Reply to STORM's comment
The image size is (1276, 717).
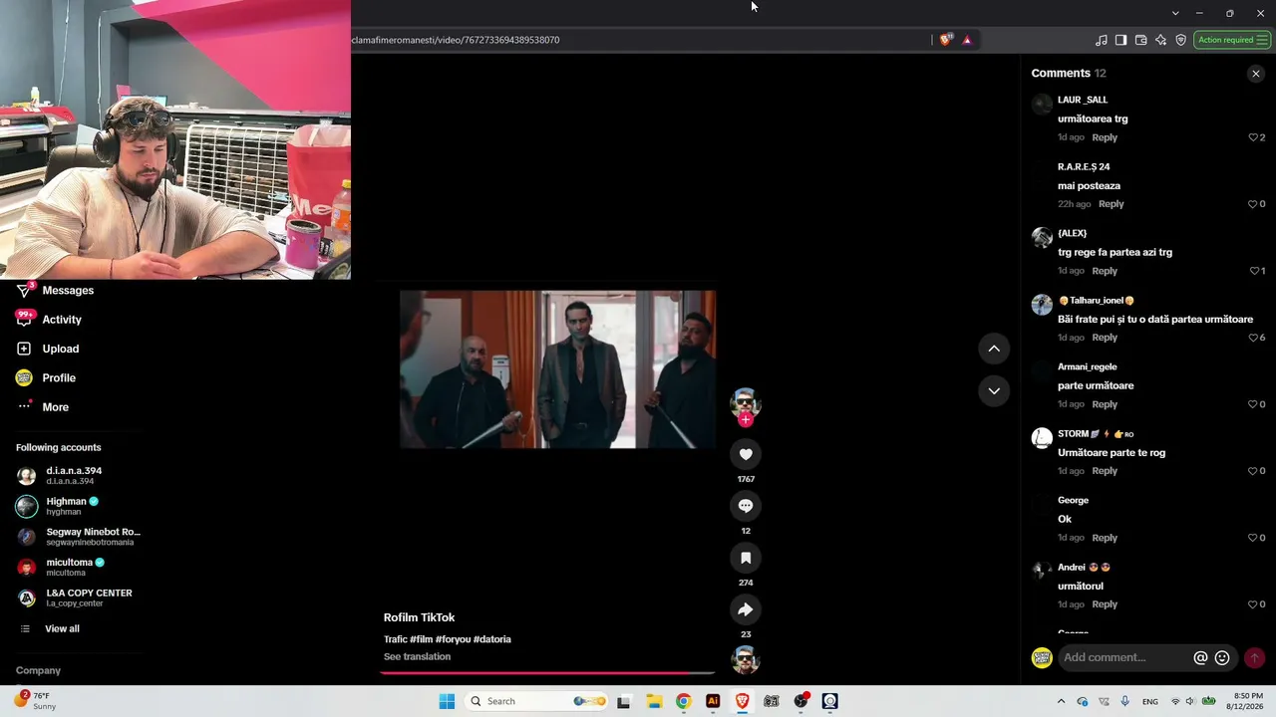click(1105, 471)
